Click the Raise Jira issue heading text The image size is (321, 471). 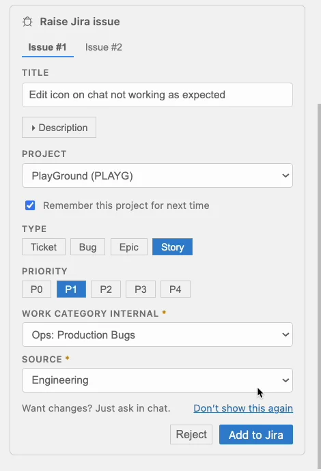click(x=80, y=22)
